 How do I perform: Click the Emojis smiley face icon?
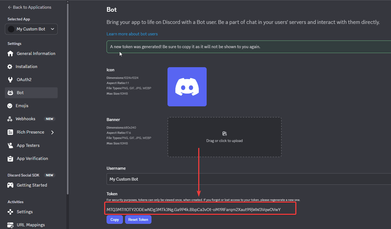10,106
